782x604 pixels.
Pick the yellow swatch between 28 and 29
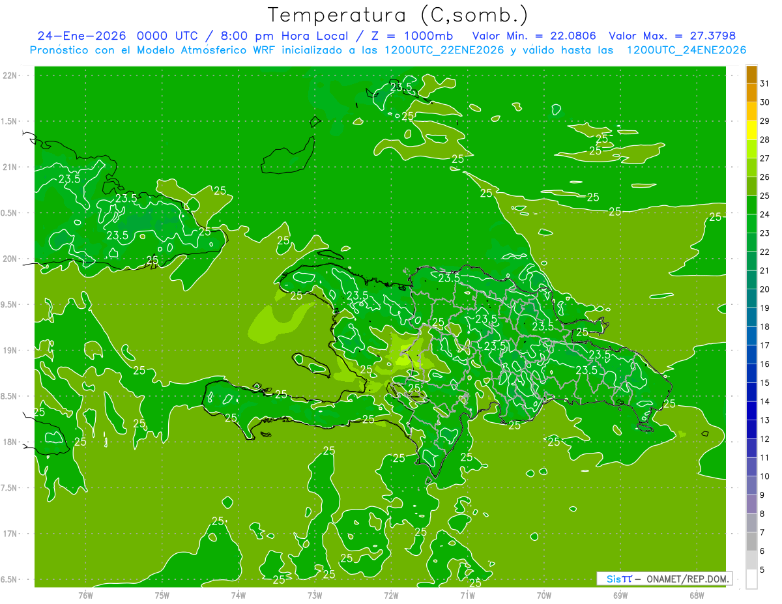751,130
